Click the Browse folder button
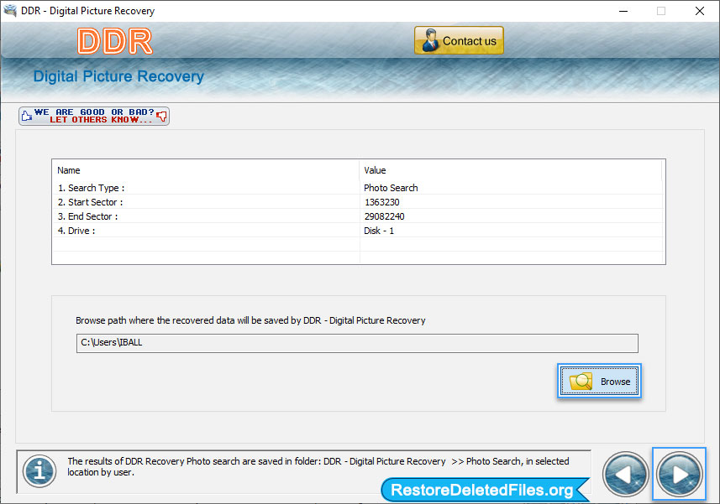 click(x=599, y=382)
